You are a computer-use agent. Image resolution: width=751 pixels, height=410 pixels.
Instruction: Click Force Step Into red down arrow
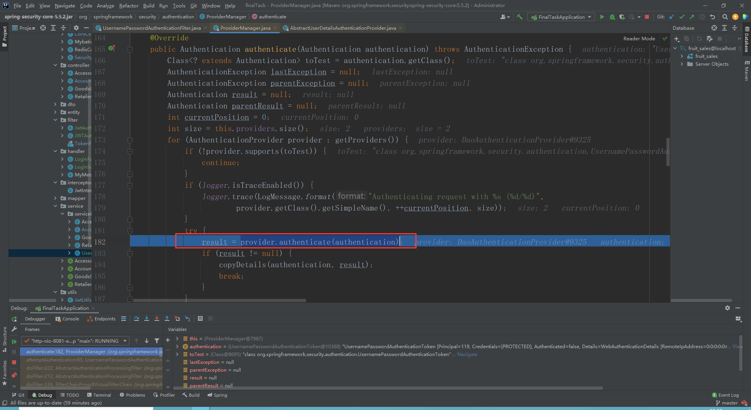(x=157, y=318)
